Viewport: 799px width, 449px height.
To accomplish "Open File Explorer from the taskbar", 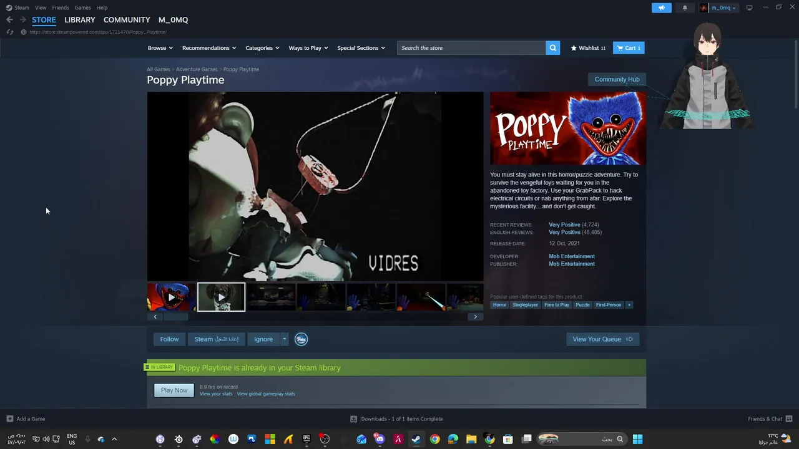I will pyautogui.click(x=471, y=439).
